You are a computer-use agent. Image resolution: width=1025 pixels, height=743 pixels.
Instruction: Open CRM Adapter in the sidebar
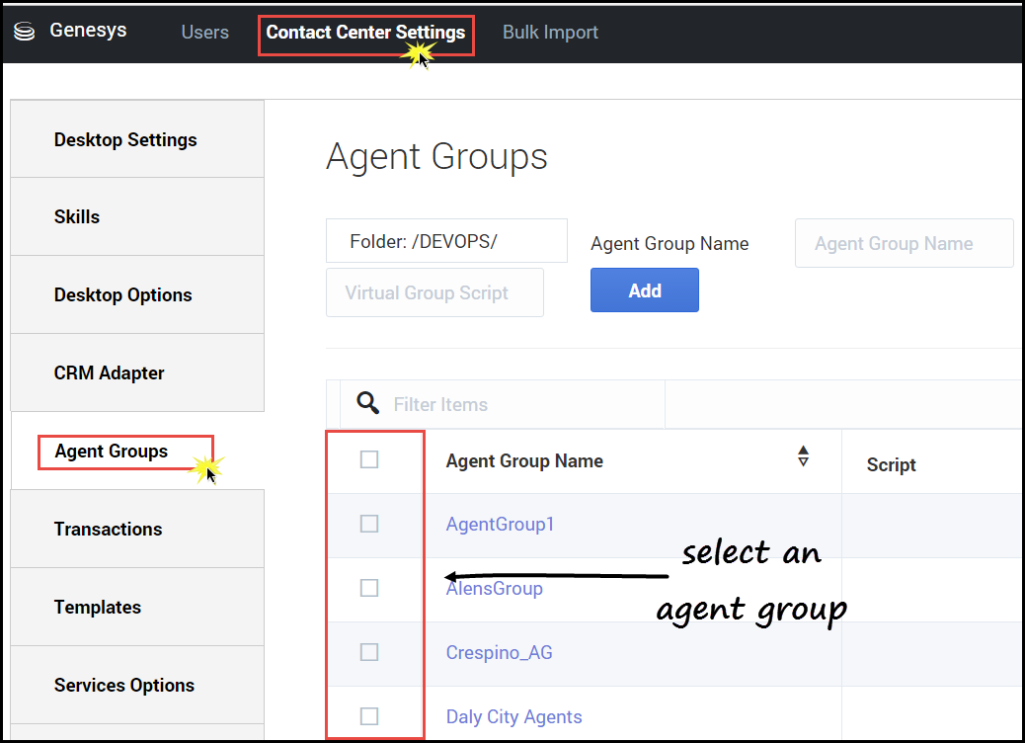tap(109, 372)
